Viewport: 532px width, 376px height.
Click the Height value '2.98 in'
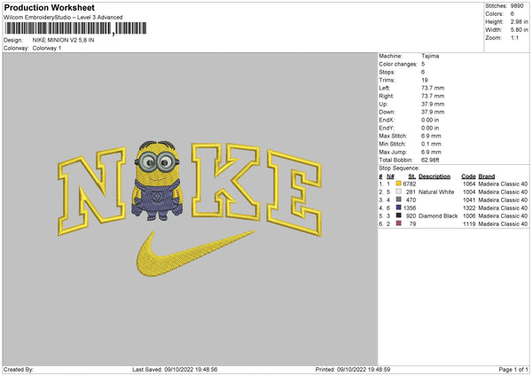coord(520,21)
